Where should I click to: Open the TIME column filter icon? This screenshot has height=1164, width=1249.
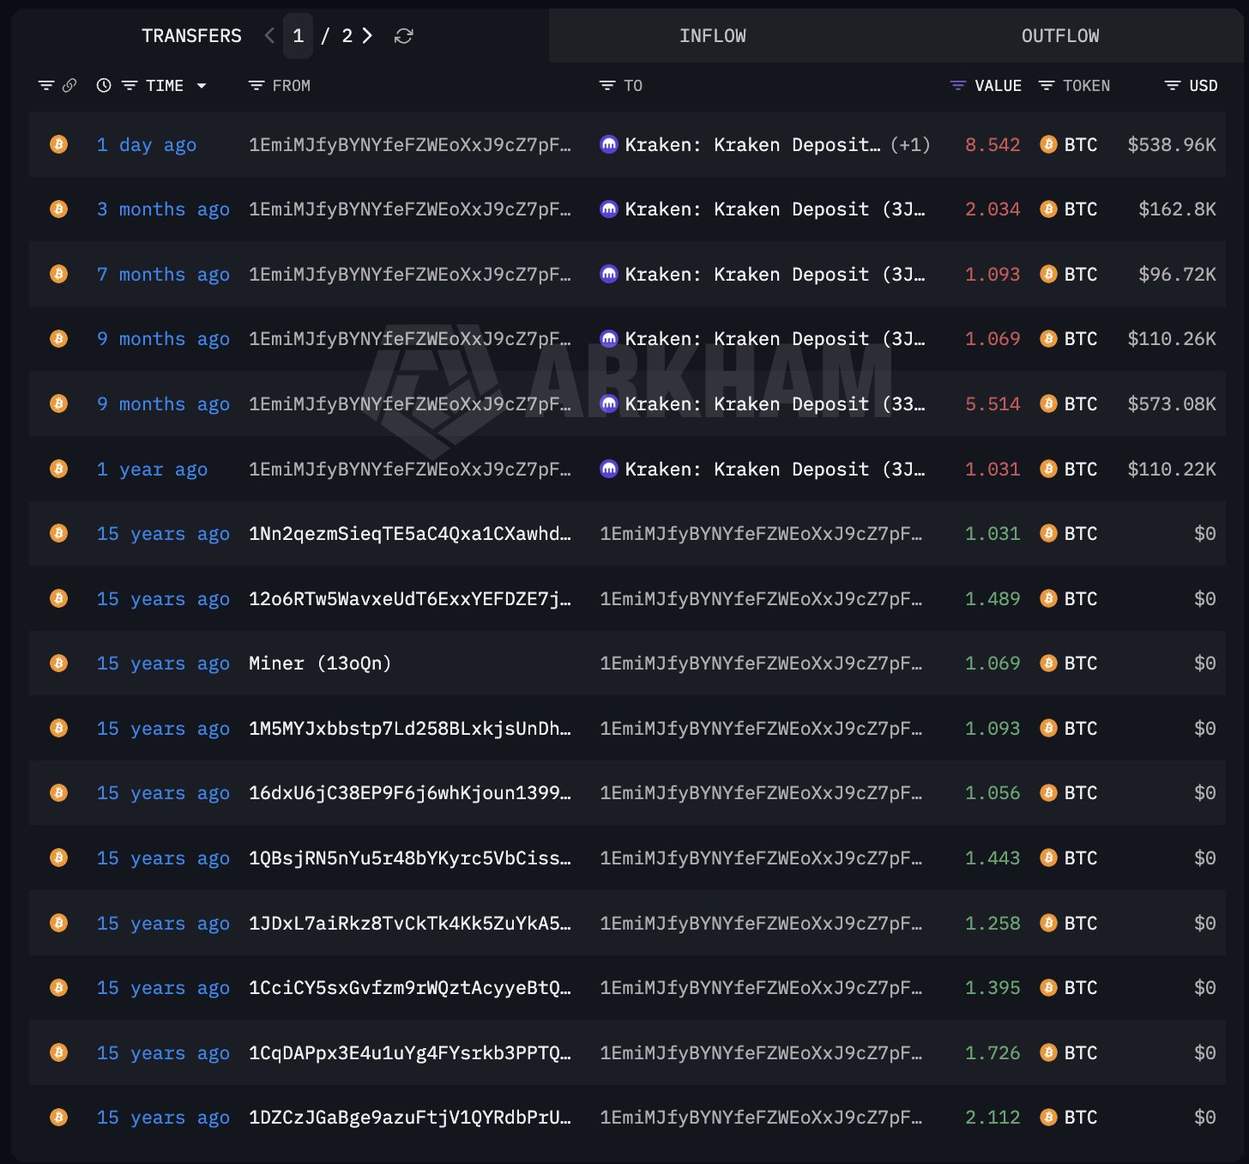(130, 86)
